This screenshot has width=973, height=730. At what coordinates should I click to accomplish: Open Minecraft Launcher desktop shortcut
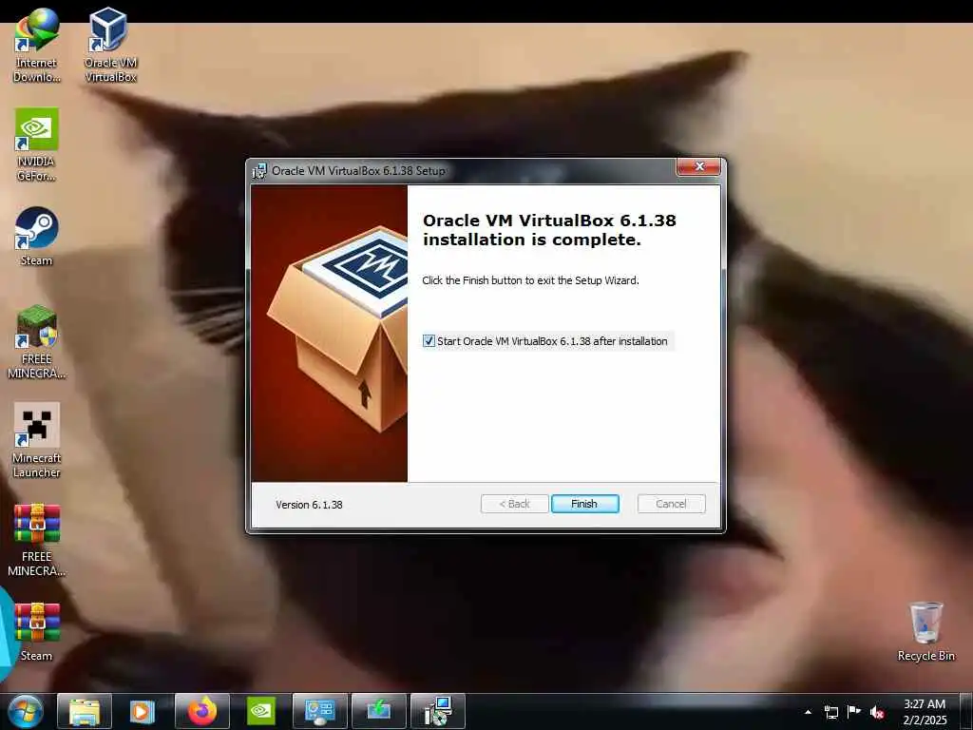click(x=37, y=441)
